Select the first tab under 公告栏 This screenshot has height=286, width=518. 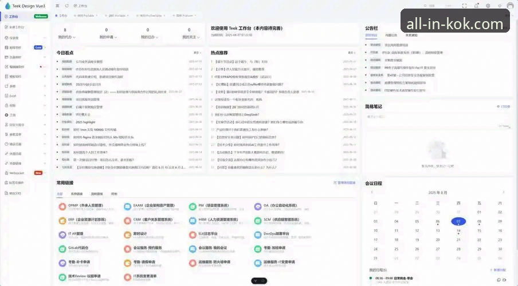[371, 35]
